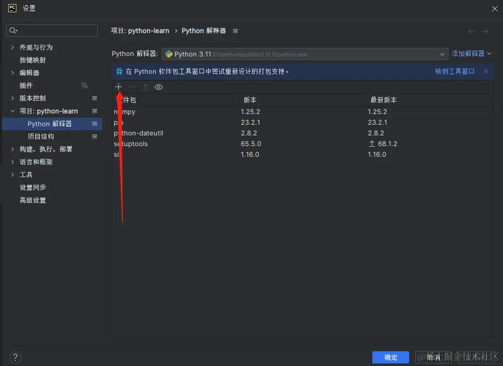Select 高级设置 in settings tree
Viewport: 503px width, 366px height.
33,200
